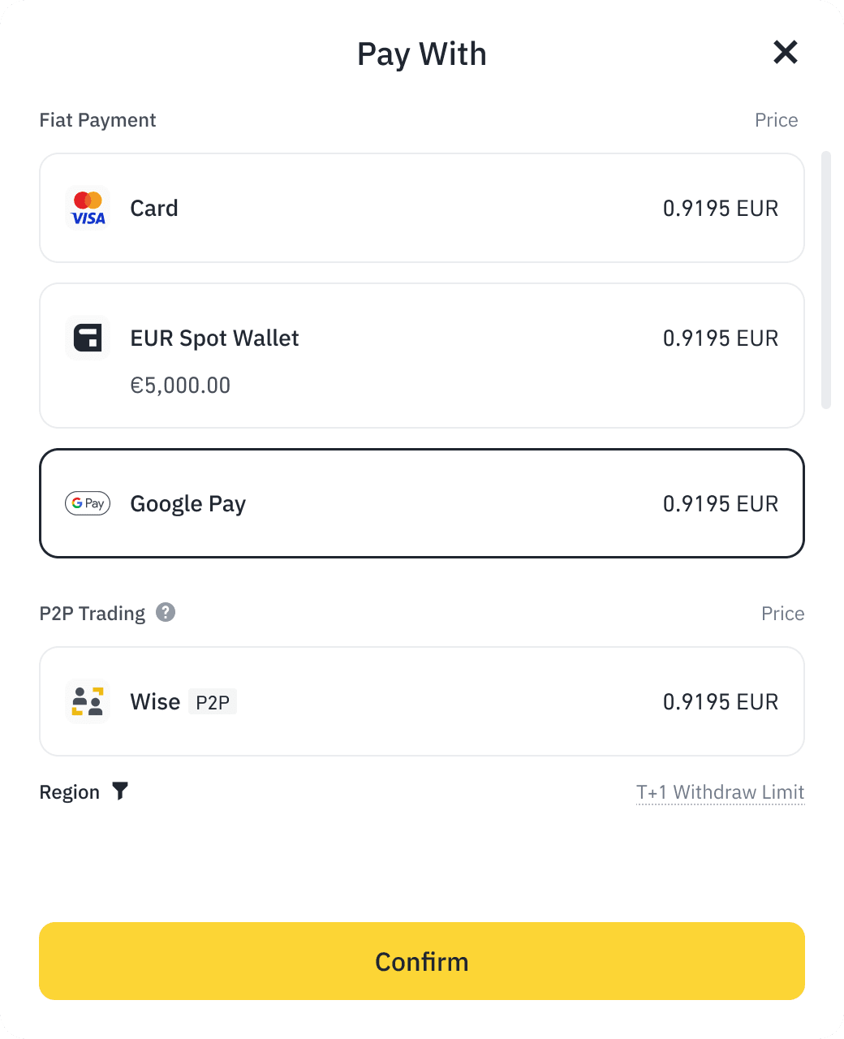
Task: Click the Wise P2P people icon
Action: click(x=88, y=701)
